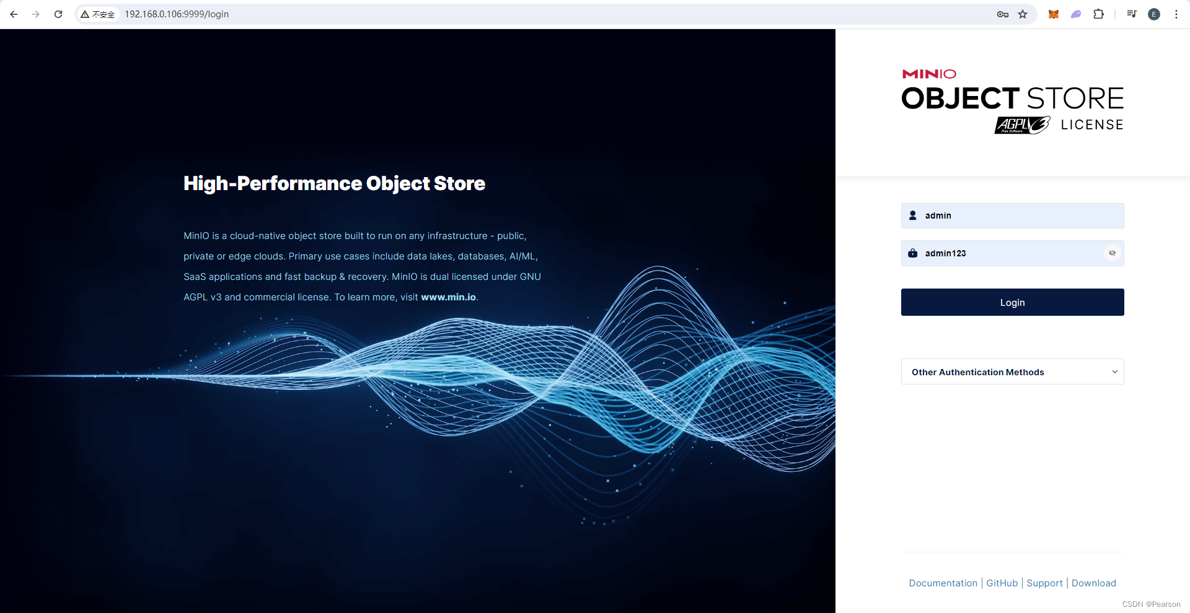The width and height of the screenshot is (1190, 613).
Task: Click the Login button
Action: click(1013, 302)
